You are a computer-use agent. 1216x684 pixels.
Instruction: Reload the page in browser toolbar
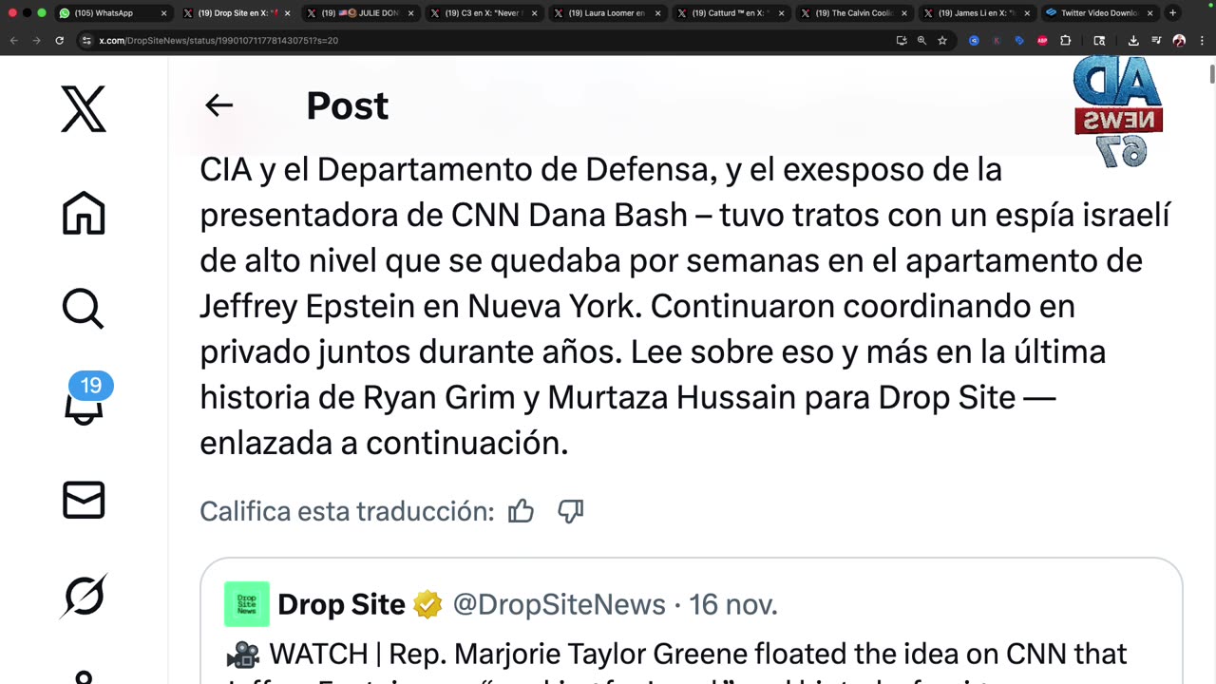coord(59,41)
